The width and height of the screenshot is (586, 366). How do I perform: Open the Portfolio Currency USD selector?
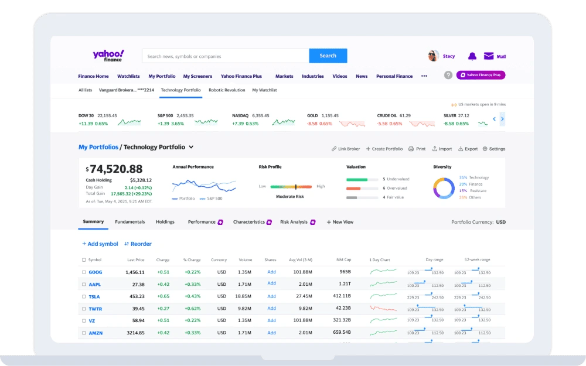point(501,222)
